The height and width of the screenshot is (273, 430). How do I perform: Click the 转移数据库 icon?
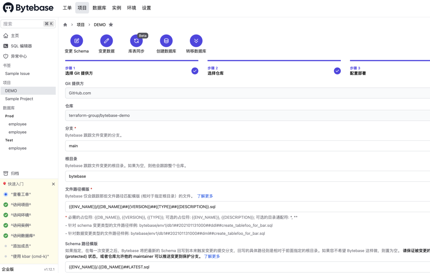[196, 41]
